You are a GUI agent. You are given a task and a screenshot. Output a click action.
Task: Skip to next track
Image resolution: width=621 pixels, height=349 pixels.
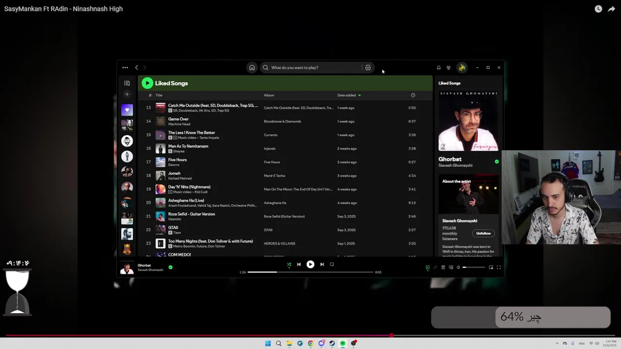(322, 265)
